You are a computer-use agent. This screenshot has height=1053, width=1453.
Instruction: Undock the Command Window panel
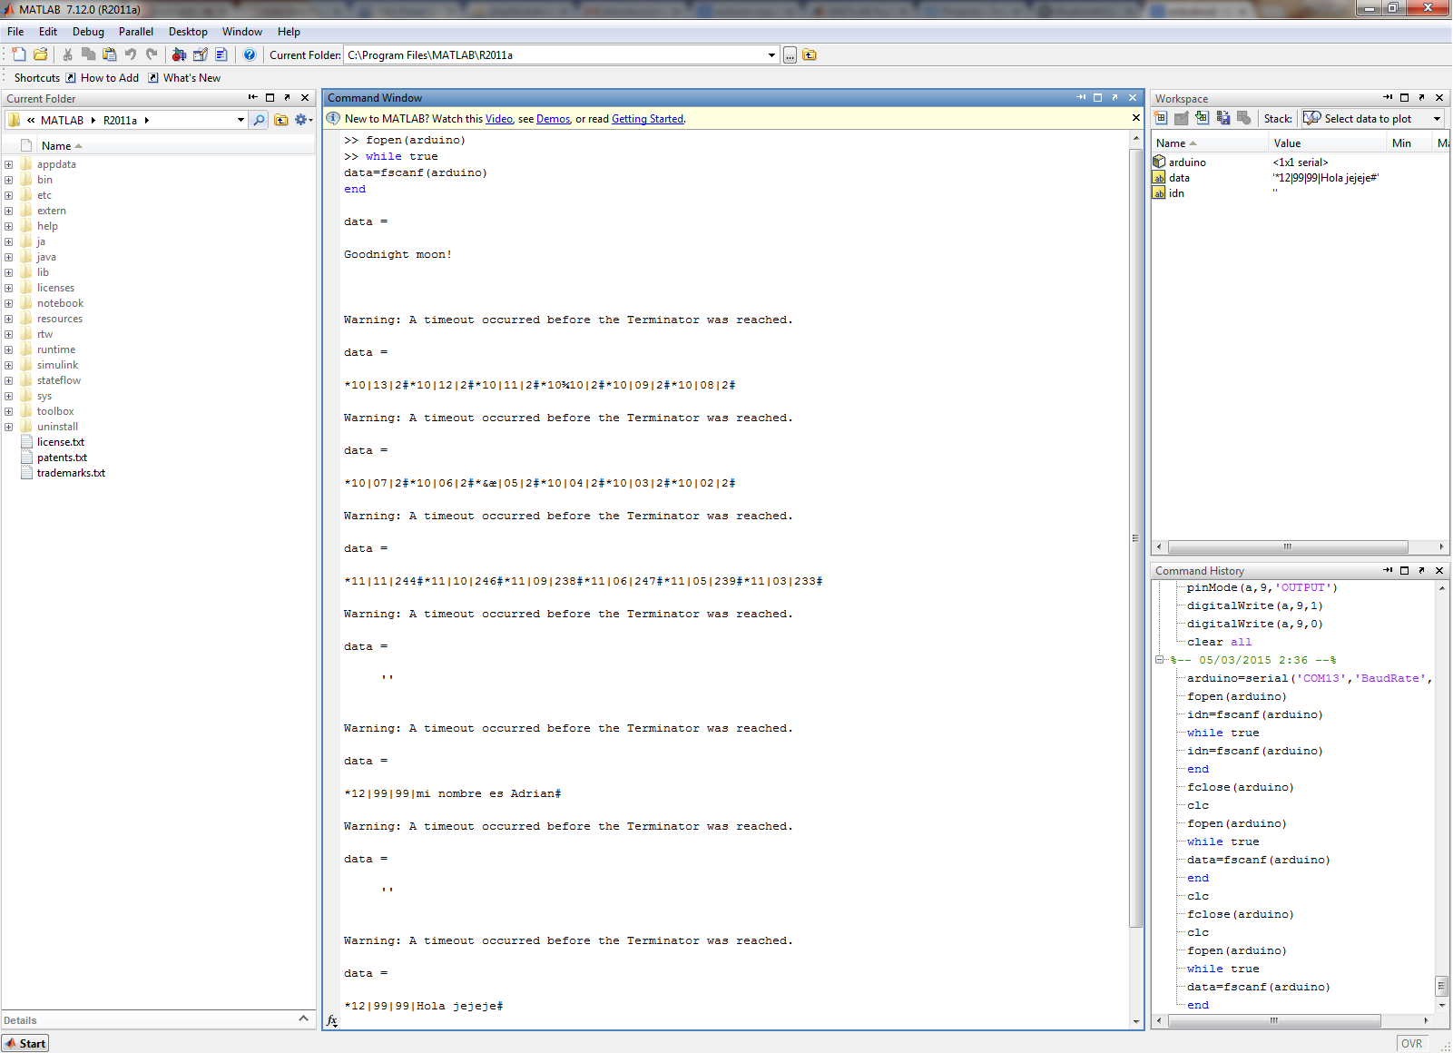coord(1115,97)
